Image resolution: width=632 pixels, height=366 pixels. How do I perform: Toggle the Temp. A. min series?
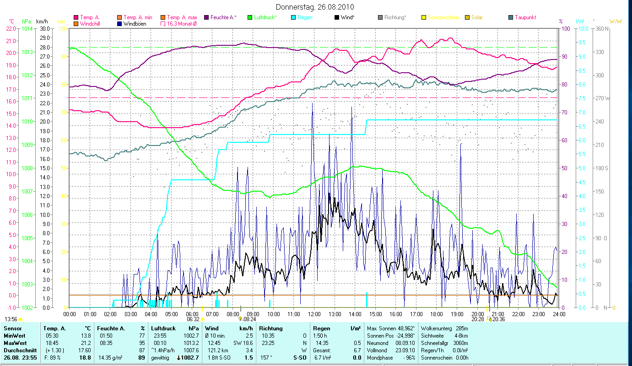119,18
